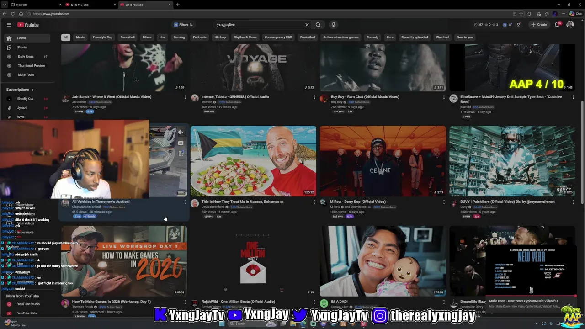Open Daily Ideas in the sidebar
Screen dimensions: 585x329
pyautogui.click(x=27, y=56)
